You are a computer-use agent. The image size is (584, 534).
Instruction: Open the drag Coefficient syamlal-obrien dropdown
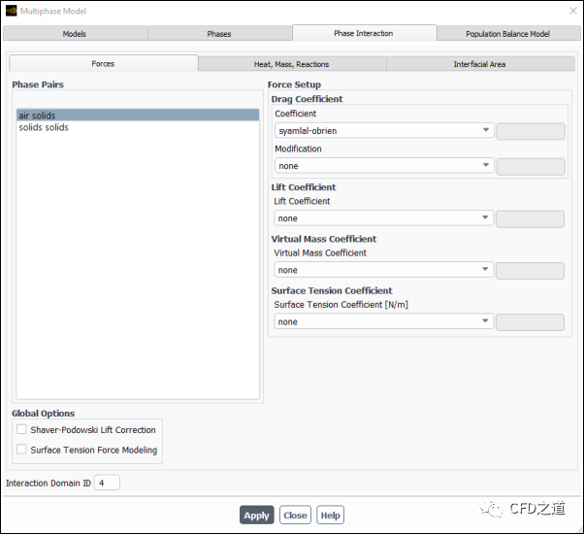coord(384,130)
